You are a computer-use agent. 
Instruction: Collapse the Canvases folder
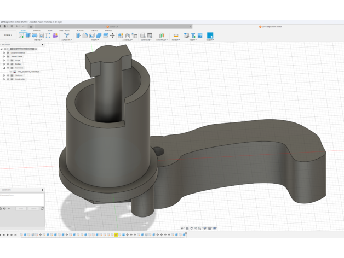pyautogui.click(x=4, y=68)
